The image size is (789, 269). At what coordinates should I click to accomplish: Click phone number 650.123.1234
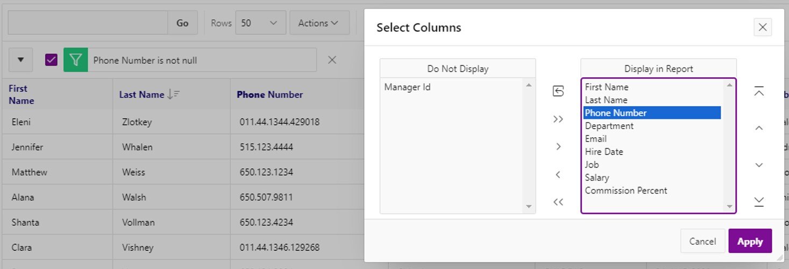click(x=266, y=172)
